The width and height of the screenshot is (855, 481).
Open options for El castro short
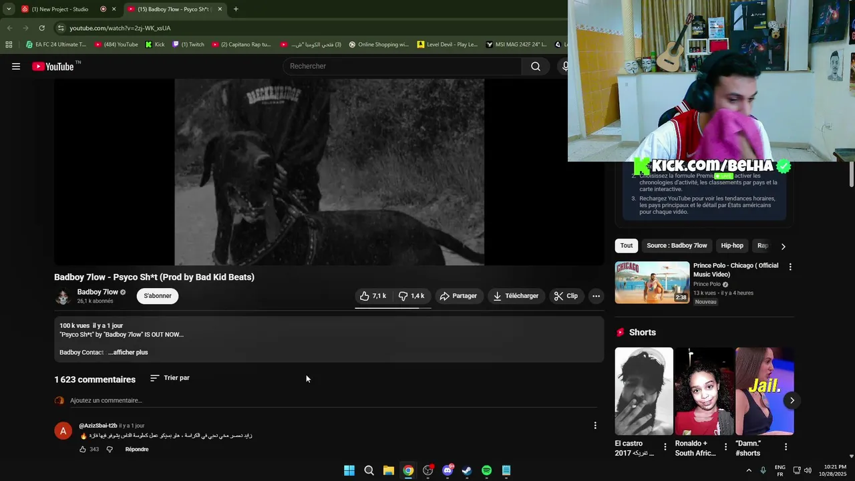point(665,446)
